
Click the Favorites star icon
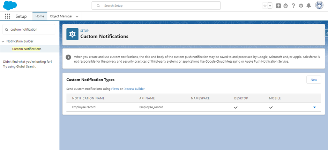point(265,6)
